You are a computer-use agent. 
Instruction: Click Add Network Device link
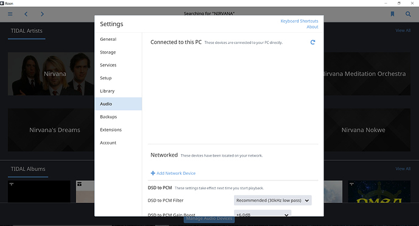point(176,173)
